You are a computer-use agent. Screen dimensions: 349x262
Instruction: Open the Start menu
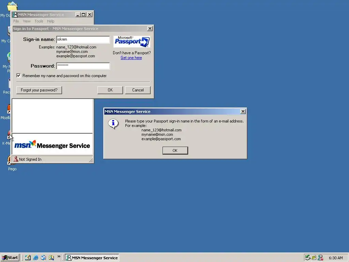(10, 258)
